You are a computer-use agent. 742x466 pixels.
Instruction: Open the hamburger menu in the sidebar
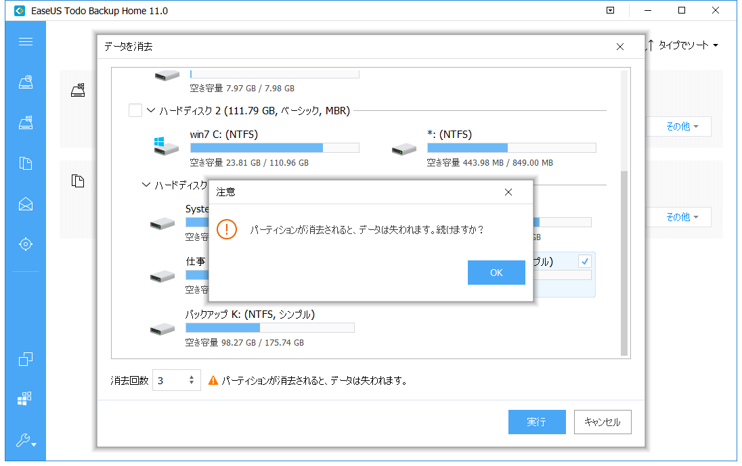click(26, 42)
